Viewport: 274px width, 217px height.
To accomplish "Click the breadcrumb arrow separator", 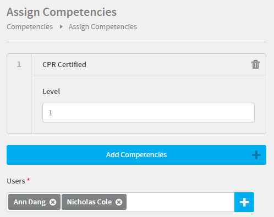I will [61, 27].
